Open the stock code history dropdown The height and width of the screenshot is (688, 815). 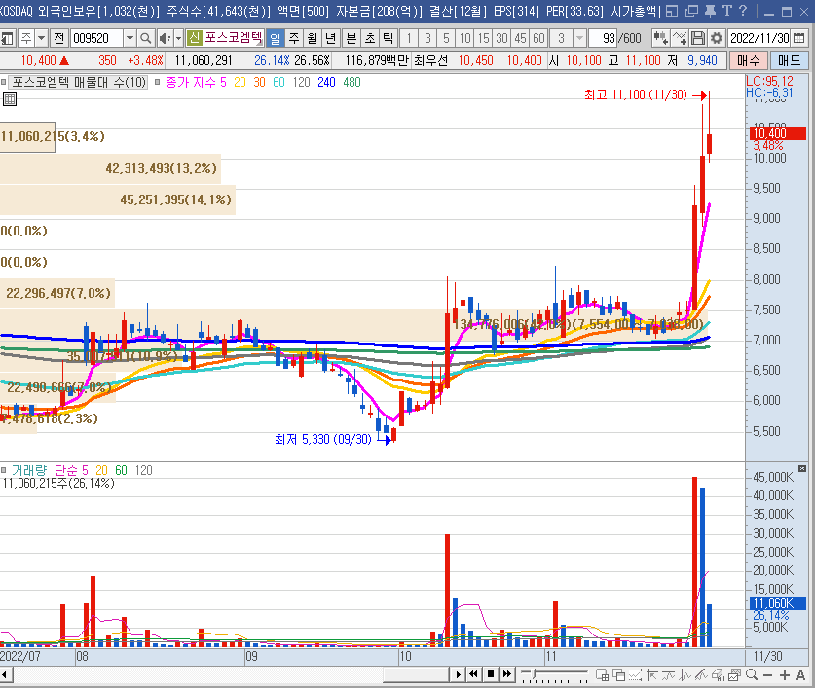(130, 38)
